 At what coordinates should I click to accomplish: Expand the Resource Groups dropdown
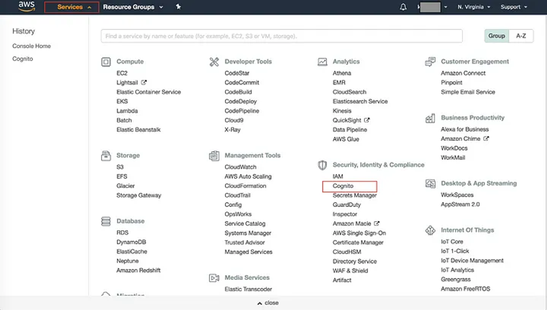click(133, 7)
